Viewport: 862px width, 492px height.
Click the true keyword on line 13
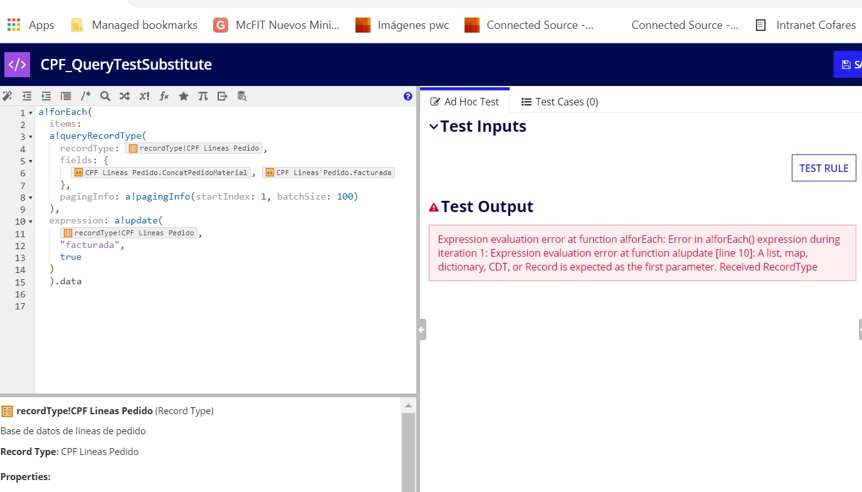tap(71, 257)
